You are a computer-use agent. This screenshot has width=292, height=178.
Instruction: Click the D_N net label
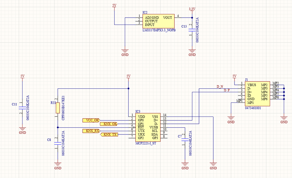220,87
